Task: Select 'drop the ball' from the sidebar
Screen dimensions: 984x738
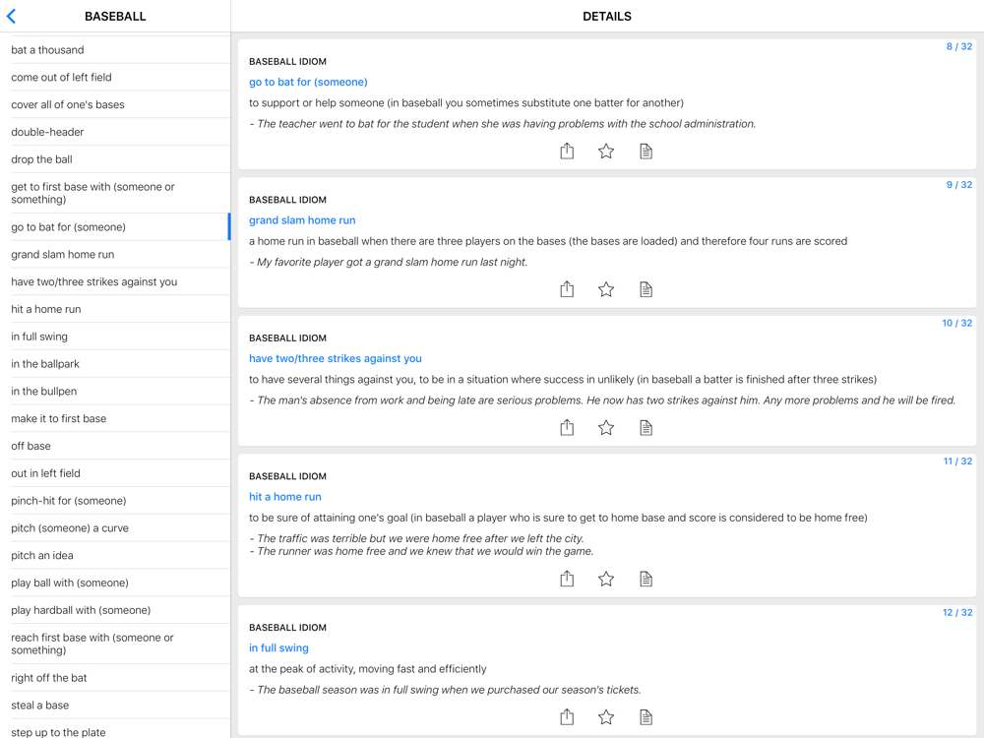Action: point(41,159)
